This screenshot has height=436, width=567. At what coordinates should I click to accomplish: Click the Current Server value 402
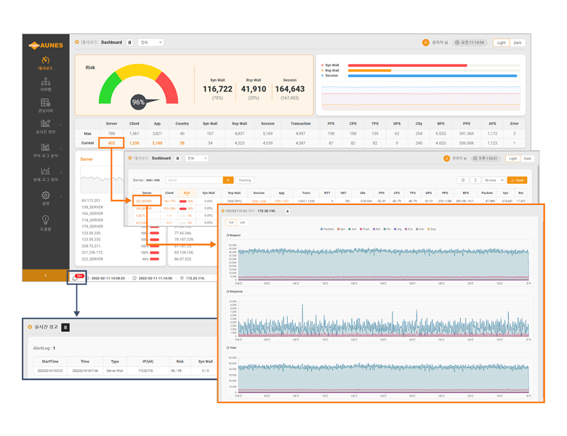[111, 143]
